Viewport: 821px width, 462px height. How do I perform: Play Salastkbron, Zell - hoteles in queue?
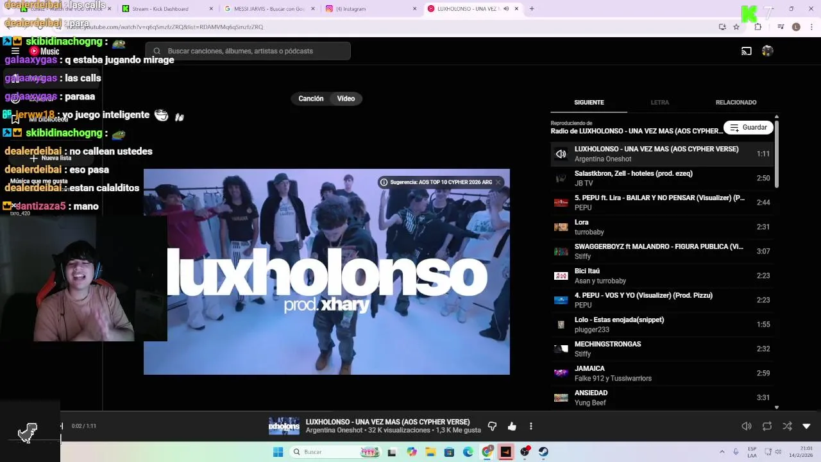[x=662, y=178]
